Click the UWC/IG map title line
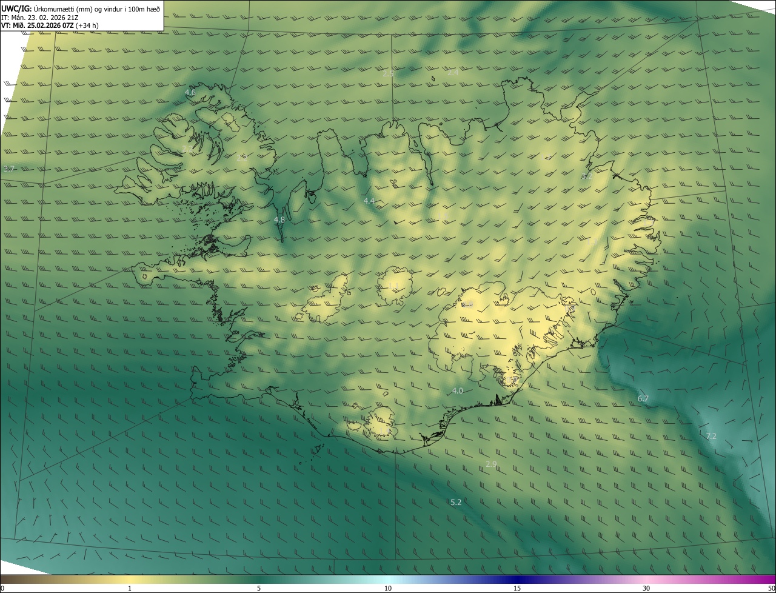 (x=81, y=8)
